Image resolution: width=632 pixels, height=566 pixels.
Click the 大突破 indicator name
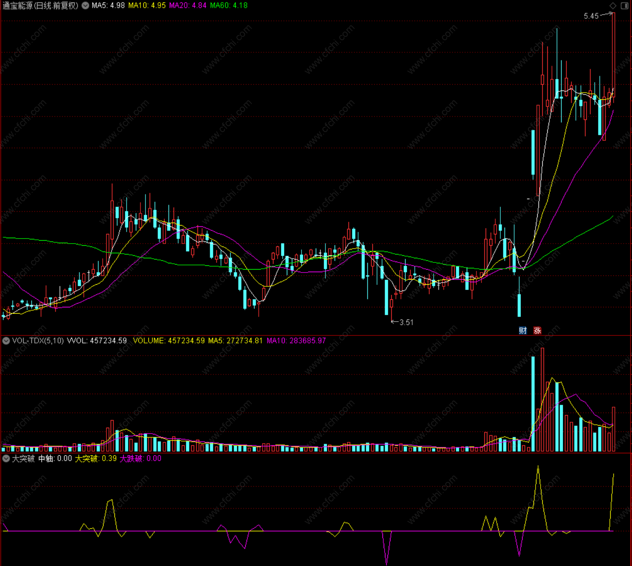23,459
